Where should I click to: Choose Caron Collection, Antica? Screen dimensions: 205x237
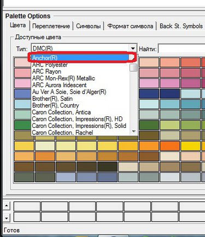click(80, 112)
